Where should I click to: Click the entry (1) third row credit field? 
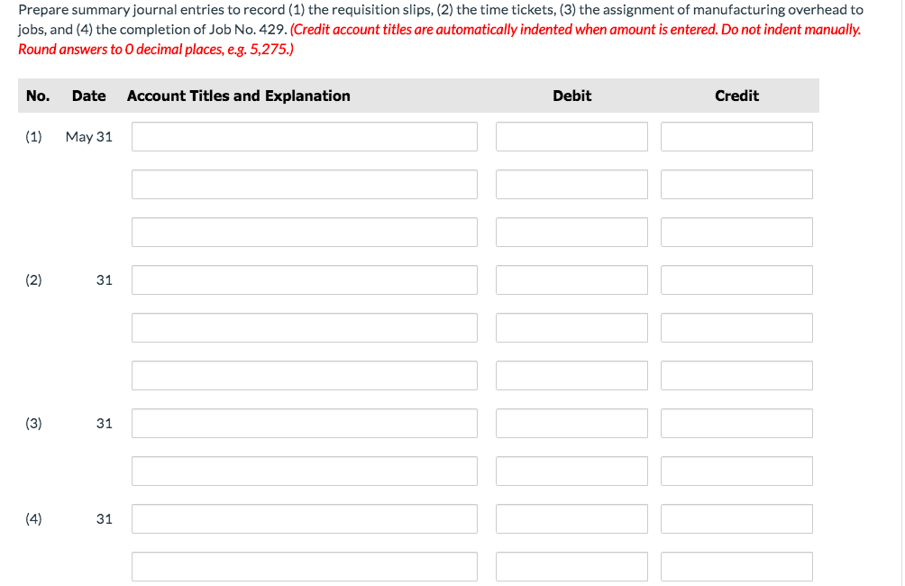coord(736,232)
